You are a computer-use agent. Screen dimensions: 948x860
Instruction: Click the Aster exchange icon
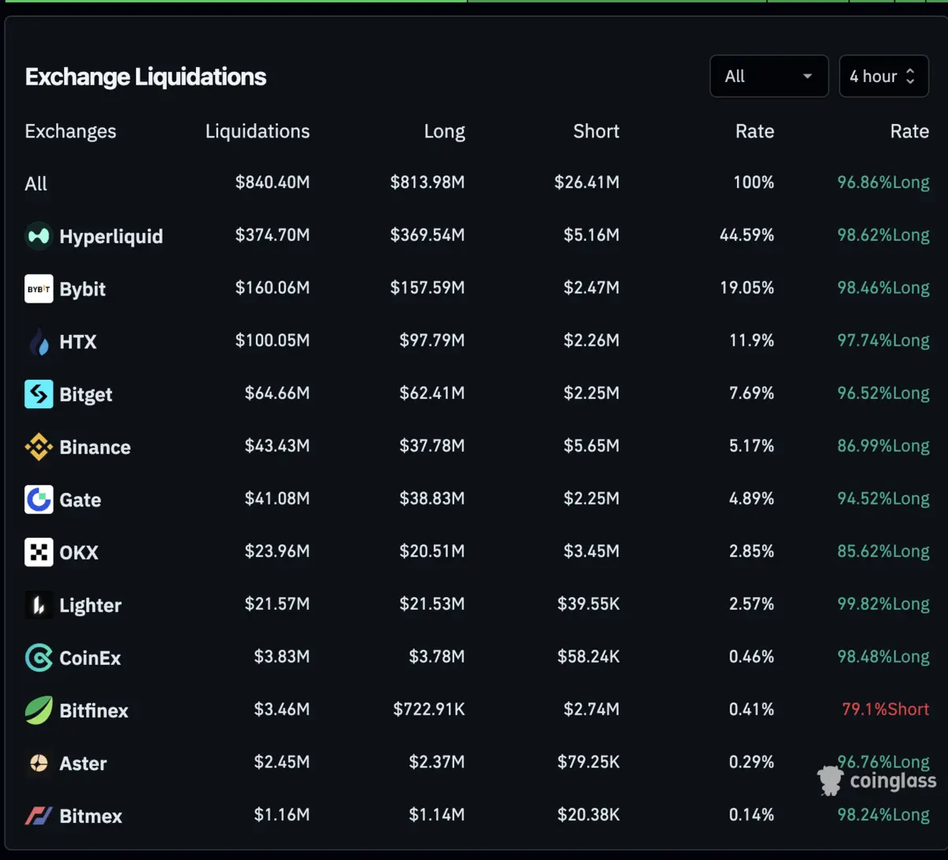[39, 764]
